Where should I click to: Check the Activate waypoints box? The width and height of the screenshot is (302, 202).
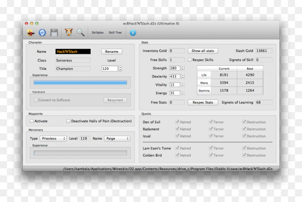(32, 121)
